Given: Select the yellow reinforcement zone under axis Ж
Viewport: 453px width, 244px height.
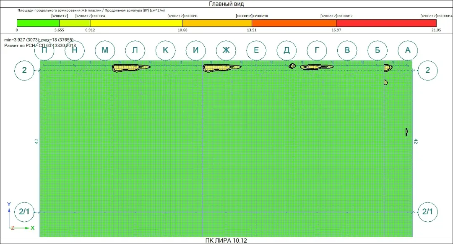Looking at the screenshot, I should [221, 68].
